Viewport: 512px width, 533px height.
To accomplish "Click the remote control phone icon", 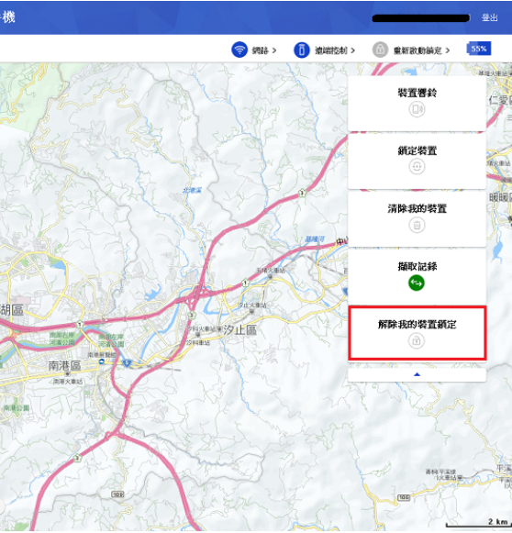I will tap(302, 50).
